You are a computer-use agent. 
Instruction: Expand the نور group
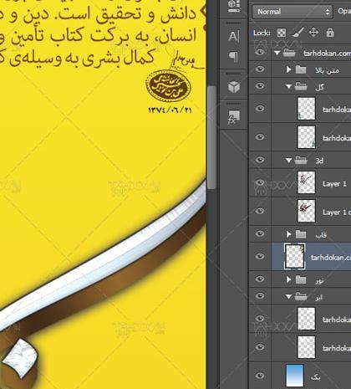[289, 279]
